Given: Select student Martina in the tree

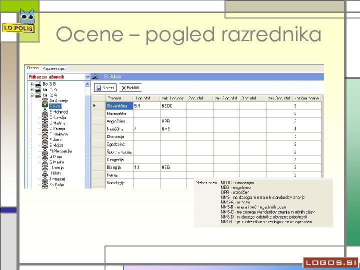Looking at the screenshot, I should pyautogui.click(x=57, y=123).
